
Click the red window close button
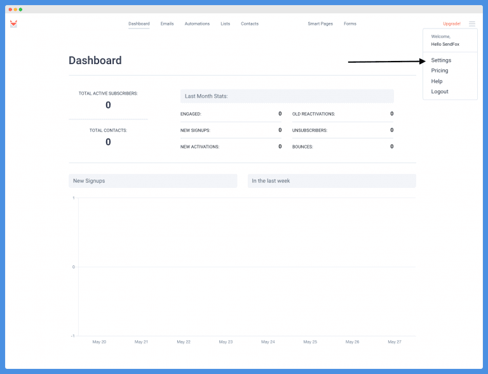(x=10, y=10)
